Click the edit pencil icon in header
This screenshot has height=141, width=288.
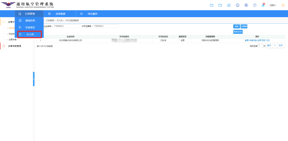click(x=229, y=5)
